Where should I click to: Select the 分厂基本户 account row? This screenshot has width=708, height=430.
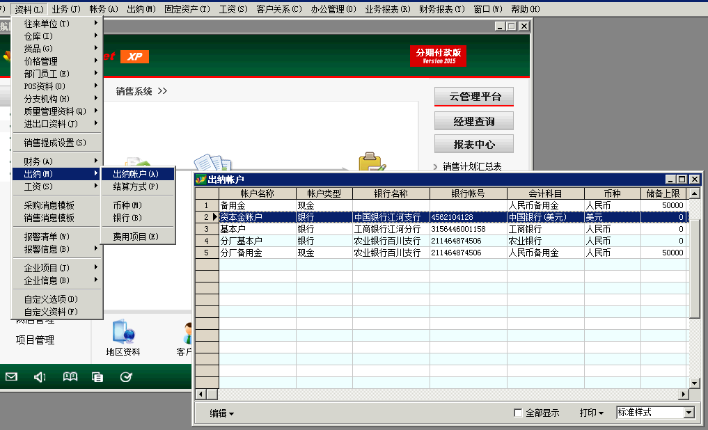441,241
